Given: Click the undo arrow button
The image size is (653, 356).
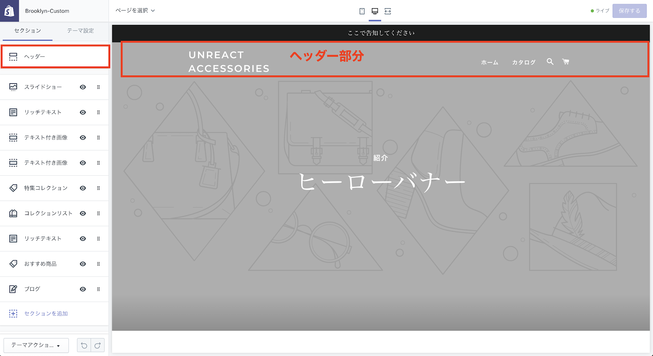Looking at the screenshot, I should click(84, 345).
